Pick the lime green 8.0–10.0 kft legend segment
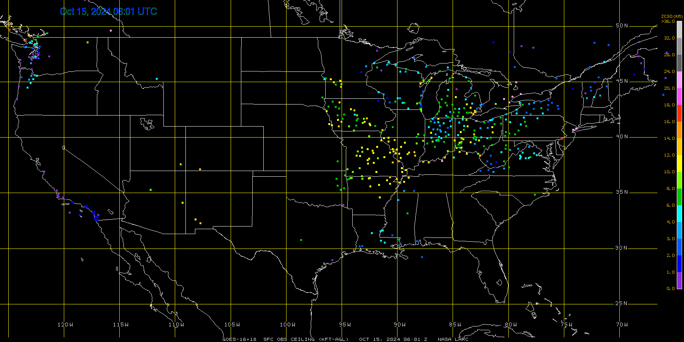Image resolution: width=684 pixels, height=342 pixels. (679, 180)
